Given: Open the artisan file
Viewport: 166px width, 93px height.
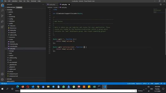Looking at the screenshot, I should pos(11,72).
